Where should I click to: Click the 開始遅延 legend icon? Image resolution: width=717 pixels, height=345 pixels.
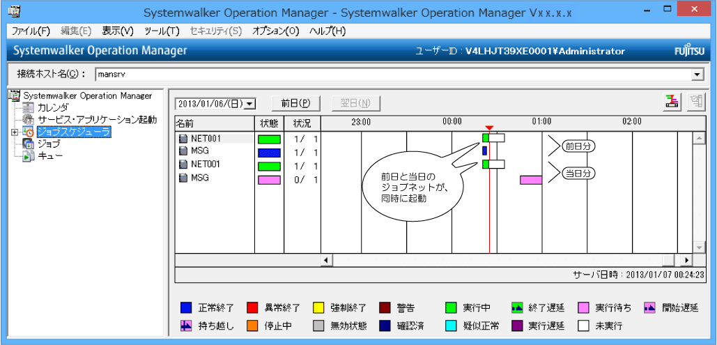(649, 307)
